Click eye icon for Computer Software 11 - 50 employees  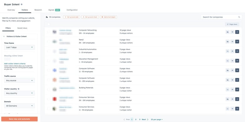tap(232, 70)
